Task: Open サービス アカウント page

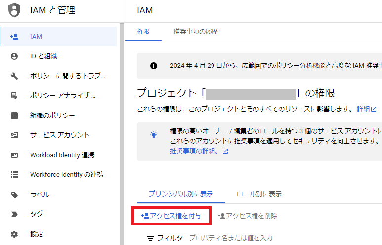Action: pos(58,135)
